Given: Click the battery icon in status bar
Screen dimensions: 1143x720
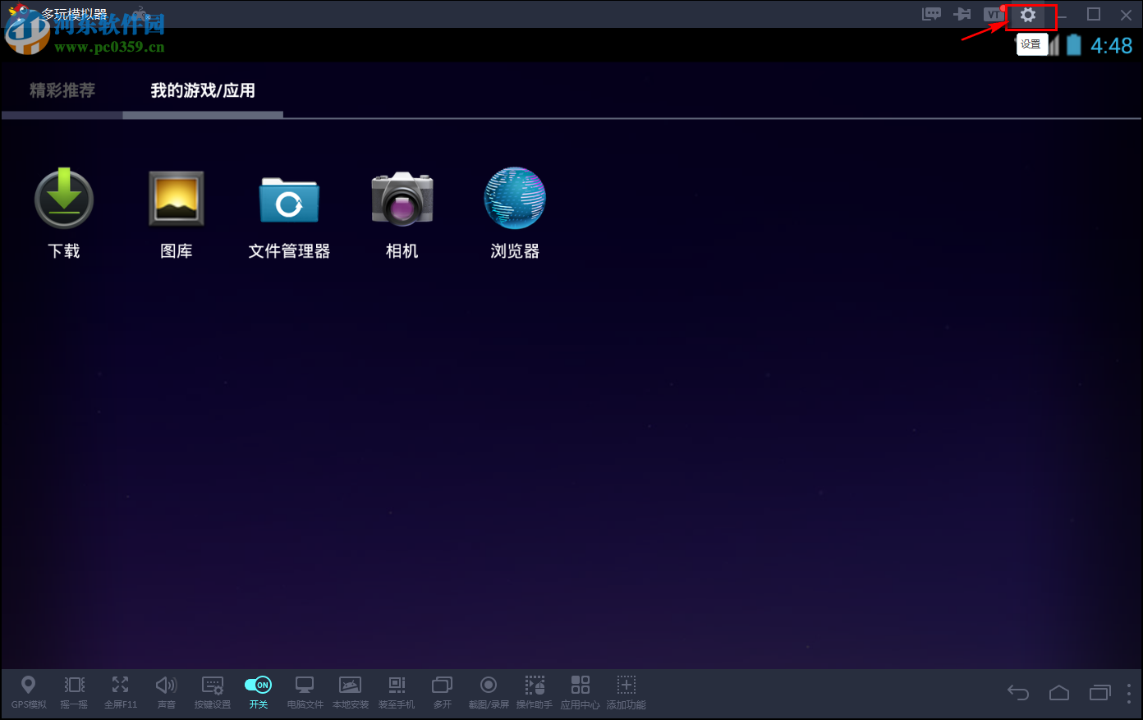Looking at the screenshot, I should coord(1074,45).
